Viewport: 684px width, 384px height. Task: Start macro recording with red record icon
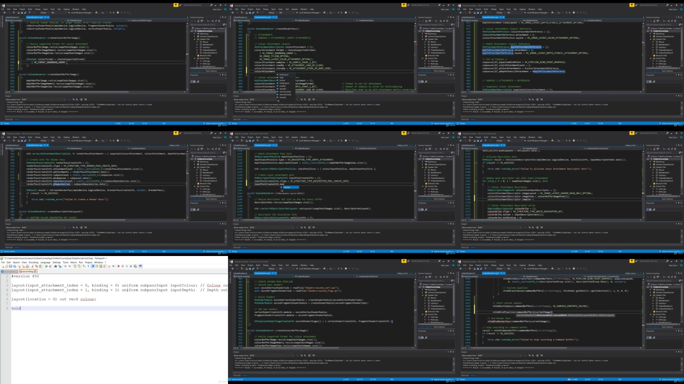pyautogui.click(x=118, y=266)
